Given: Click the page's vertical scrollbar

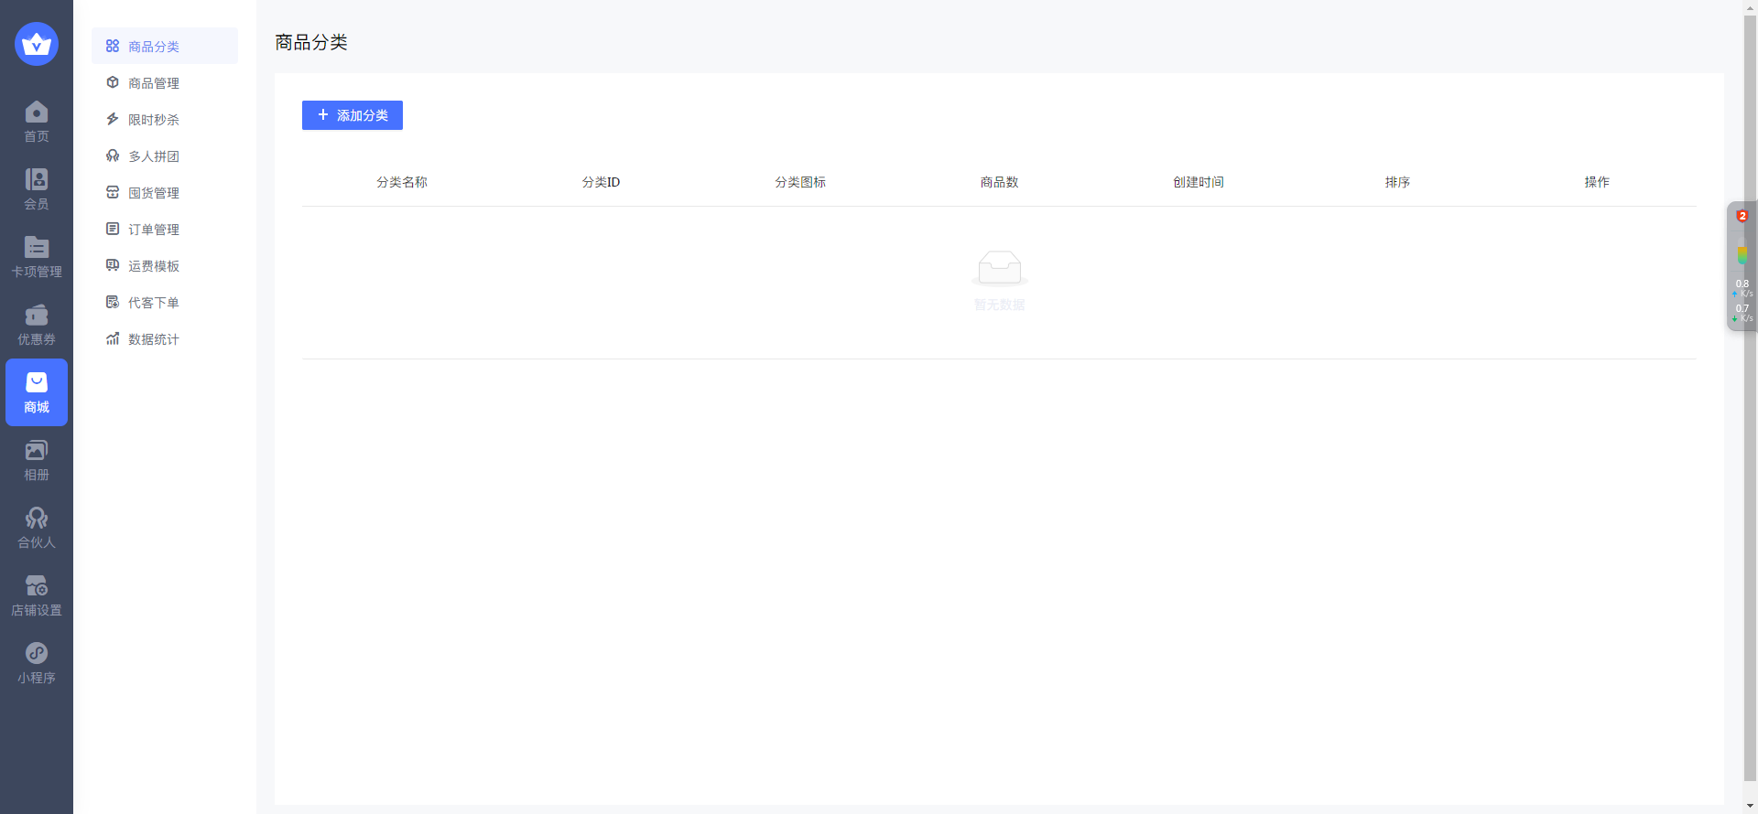Looking at the screenshot, I should tap(1750, 402).
